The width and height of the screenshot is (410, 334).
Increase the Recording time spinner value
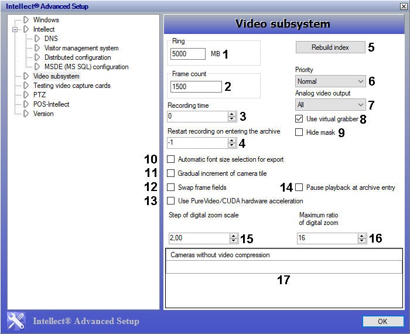pos(233,114)
